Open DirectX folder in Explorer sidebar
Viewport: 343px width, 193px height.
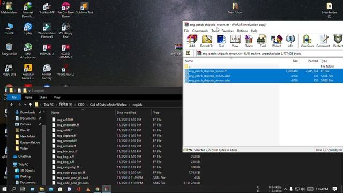point(25,130)
